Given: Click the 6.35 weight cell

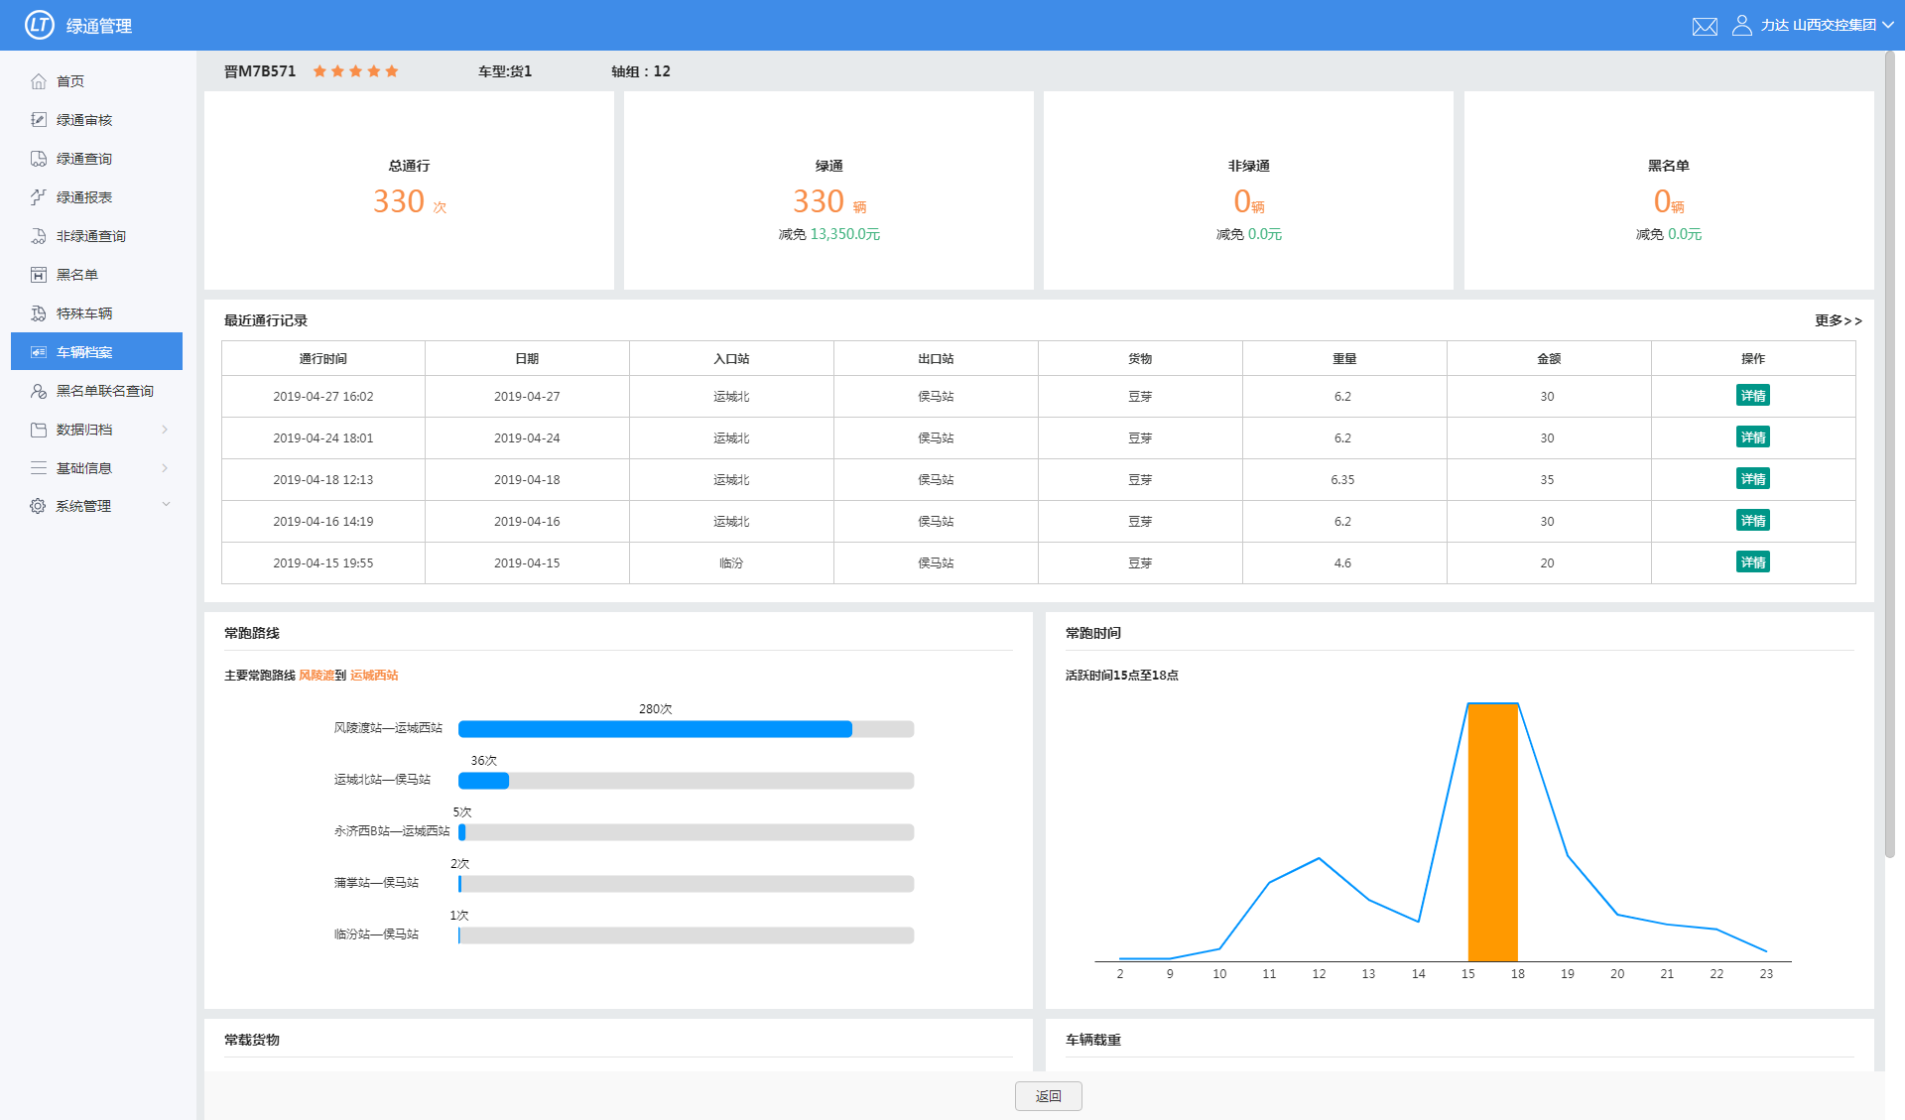Looking at the screenshot, I should 1342,479.
